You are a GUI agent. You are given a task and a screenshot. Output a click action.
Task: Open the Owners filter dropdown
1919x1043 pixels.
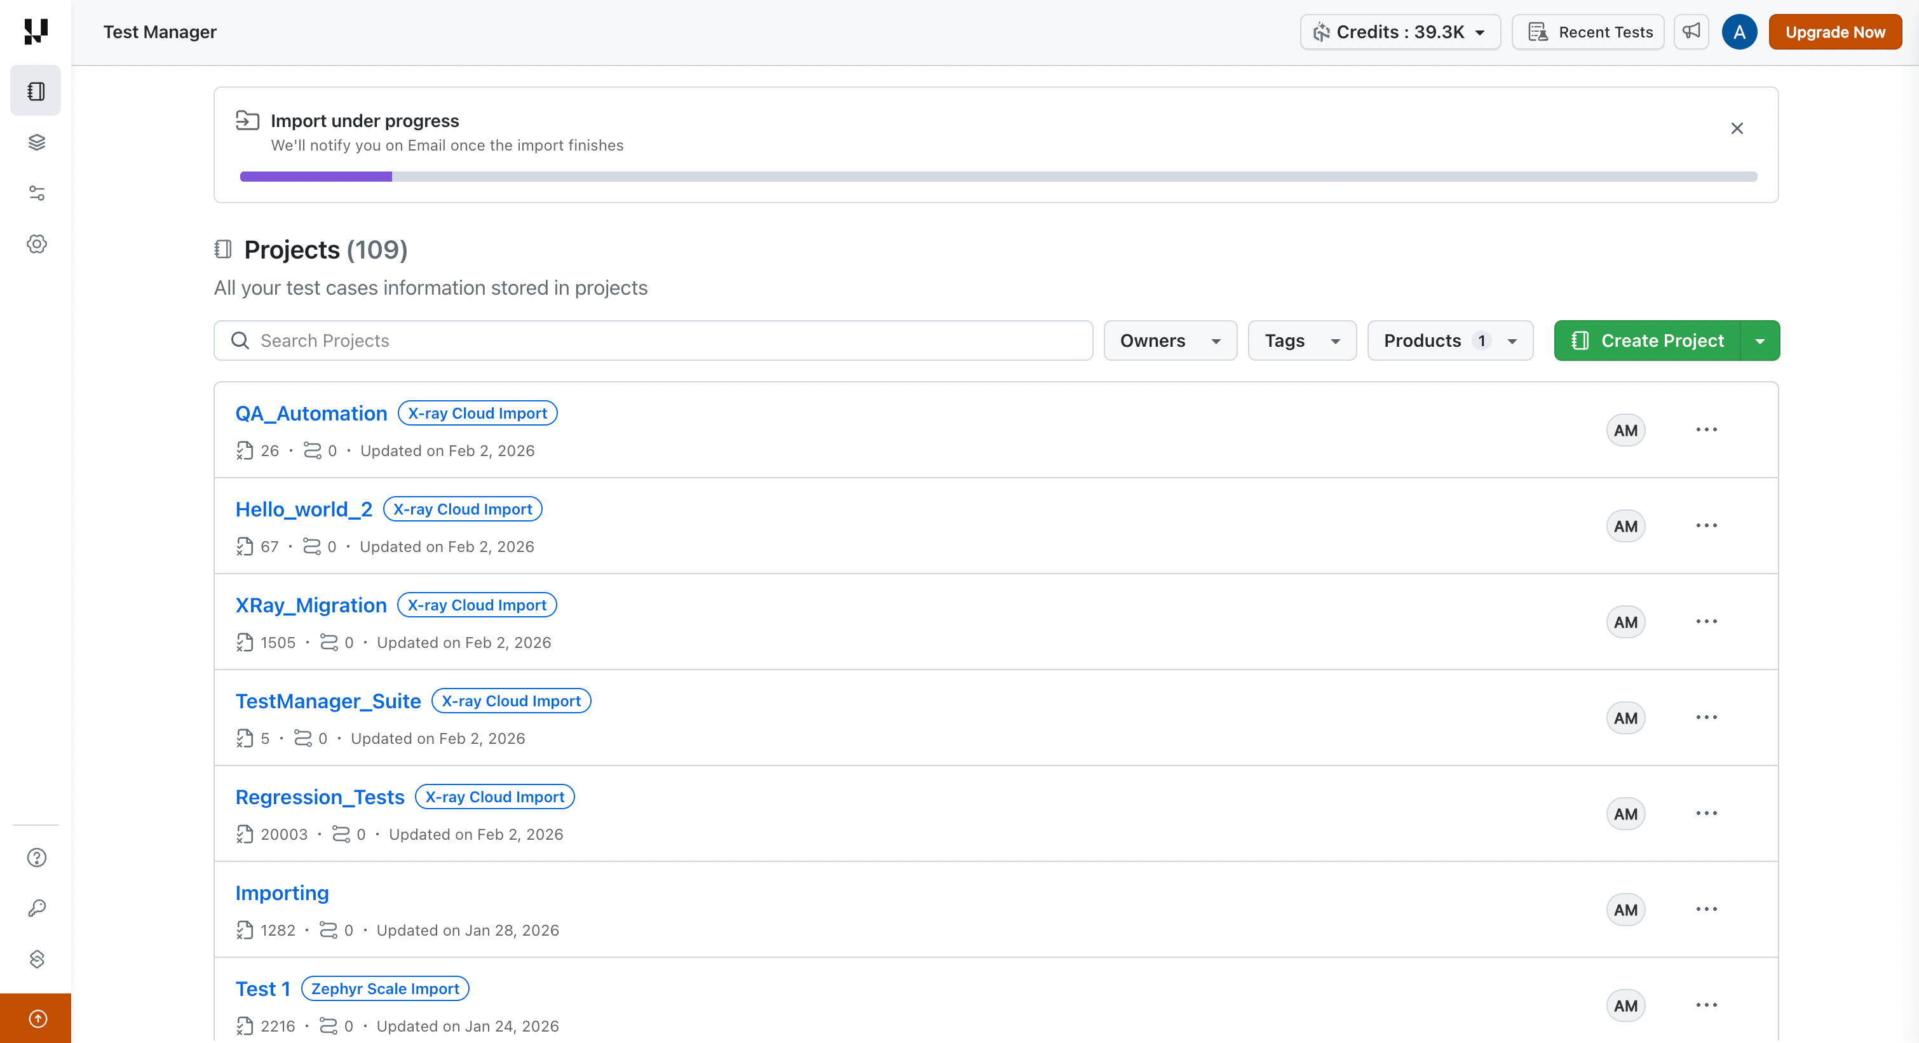click(x=1170, y=341)
